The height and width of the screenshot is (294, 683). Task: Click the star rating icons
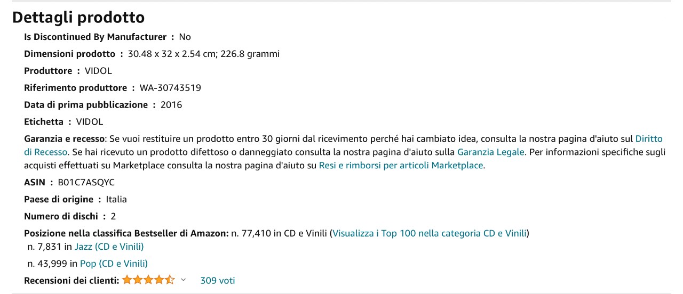[148, 280]
